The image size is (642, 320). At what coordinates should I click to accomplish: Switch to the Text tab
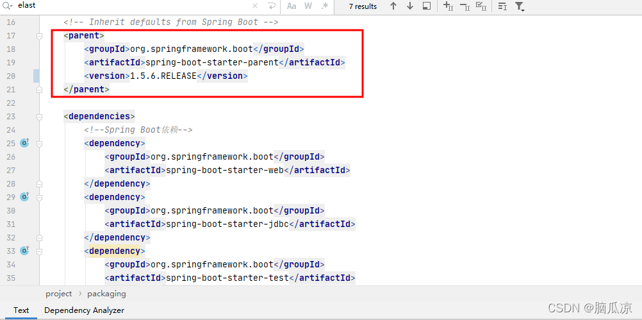[21, 310]
